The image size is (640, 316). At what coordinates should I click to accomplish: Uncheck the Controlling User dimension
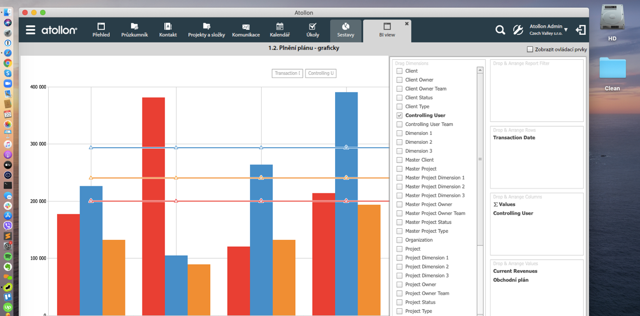pos(400,116)
